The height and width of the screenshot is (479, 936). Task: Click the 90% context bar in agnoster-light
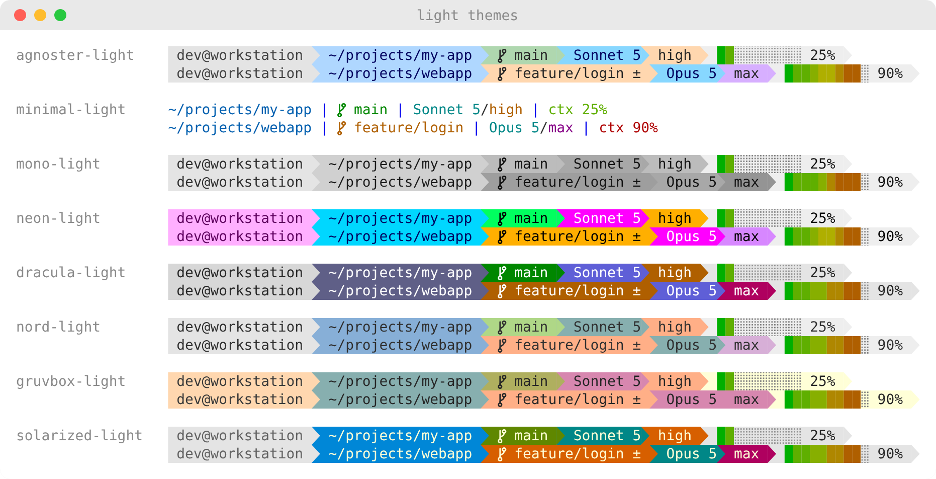[x=827, y=73]
